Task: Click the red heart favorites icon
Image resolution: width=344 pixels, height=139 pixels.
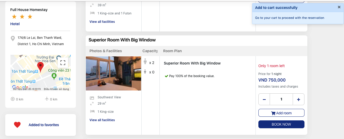Action: coord(17,125)
